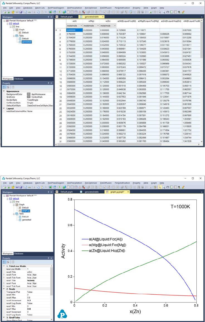205x322 pixels.
Task: Open the tab list dropdown arrow in the graph window
Action: coord(202,192)
